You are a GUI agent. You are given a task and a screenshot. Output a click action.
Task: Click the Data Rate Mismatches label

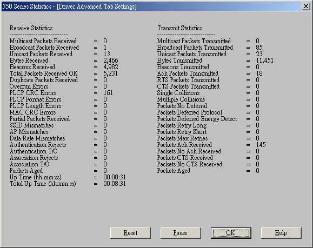(37, 138)
